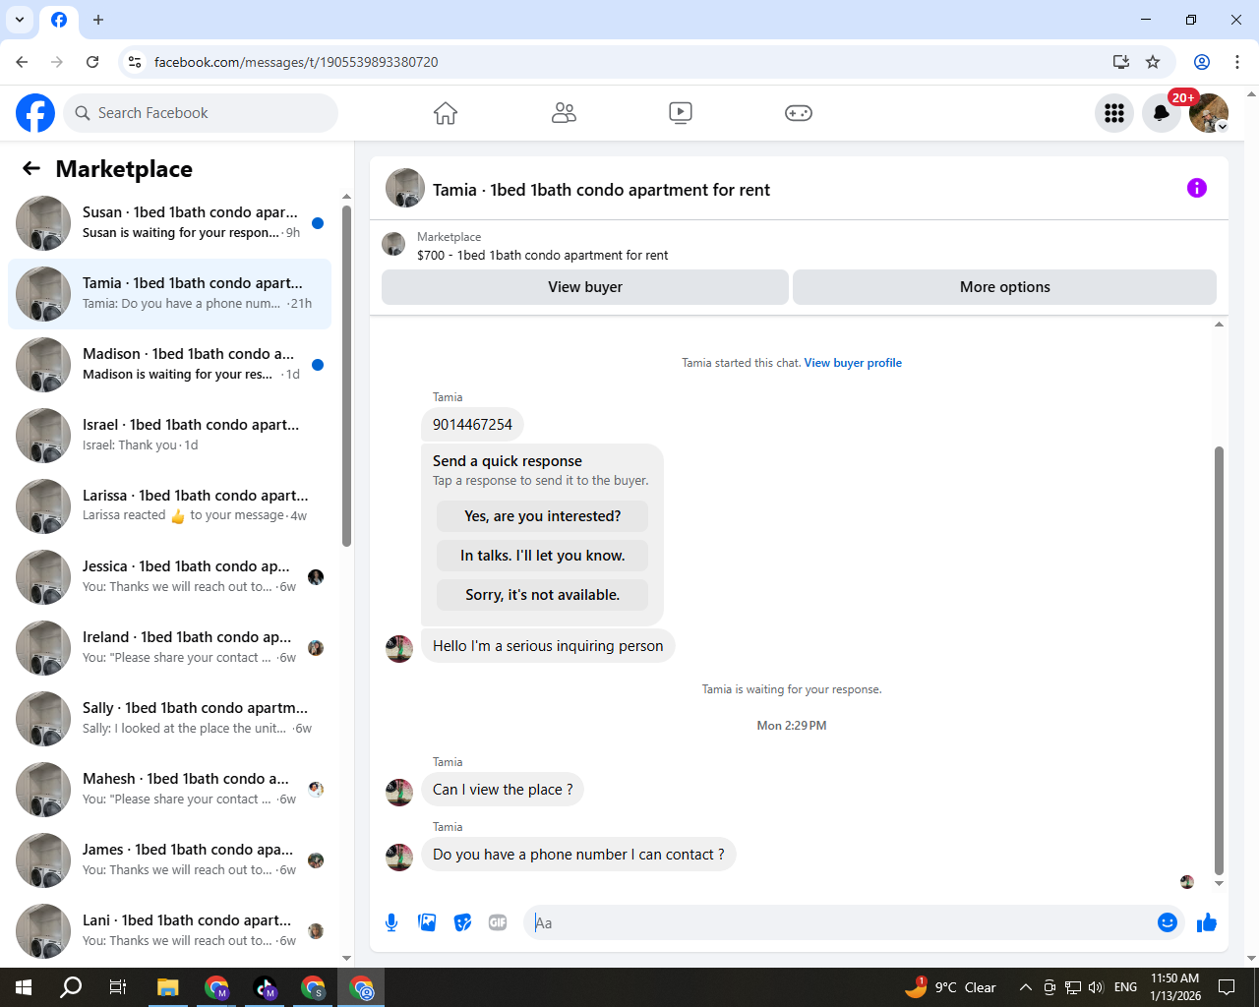Click the chat scroll down arrow
This screenshot has width=1259, height=1007.
pos(1219,883)
